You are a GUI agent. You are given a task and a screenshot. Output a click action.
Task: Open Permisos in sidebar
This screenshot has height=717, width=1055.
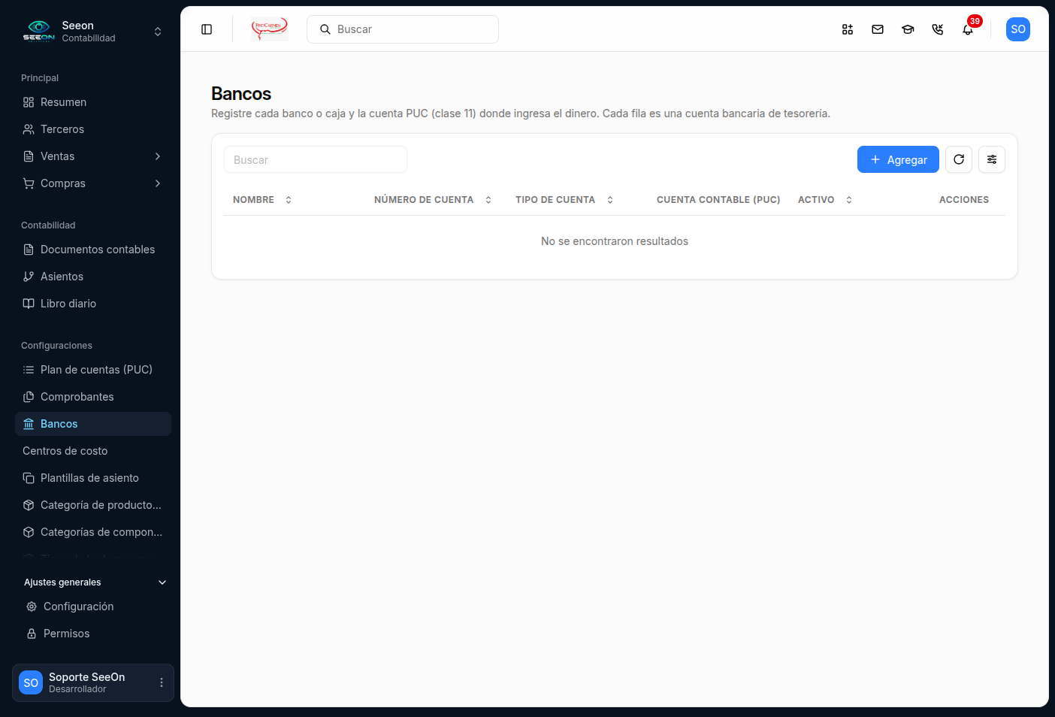pyautogui.click(x=95, y=634)
